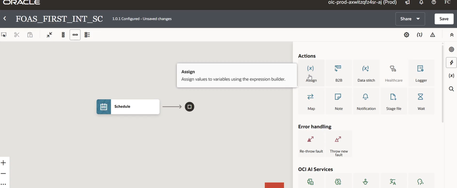Add a Note action
Screen dimensions: 457x188
click(x=339, y=101)
